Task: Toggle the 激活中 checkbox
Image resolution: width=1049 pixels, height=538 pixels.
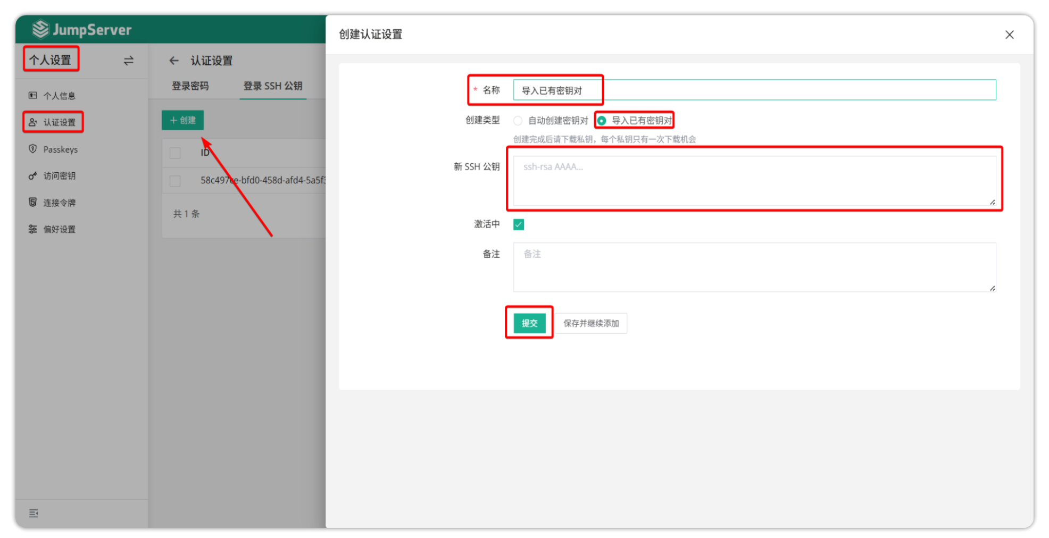Action: point(519,224)
